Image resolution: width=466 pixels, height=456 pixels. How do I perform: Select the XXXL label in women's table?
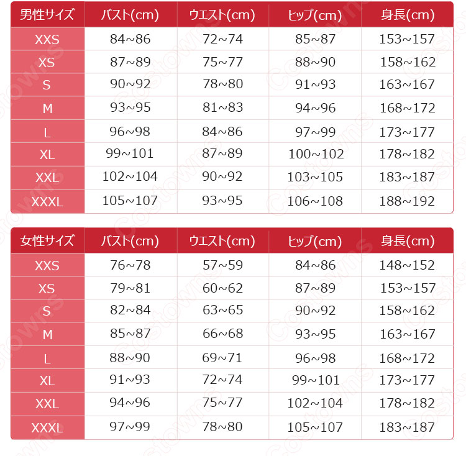[x=47, y=427]
